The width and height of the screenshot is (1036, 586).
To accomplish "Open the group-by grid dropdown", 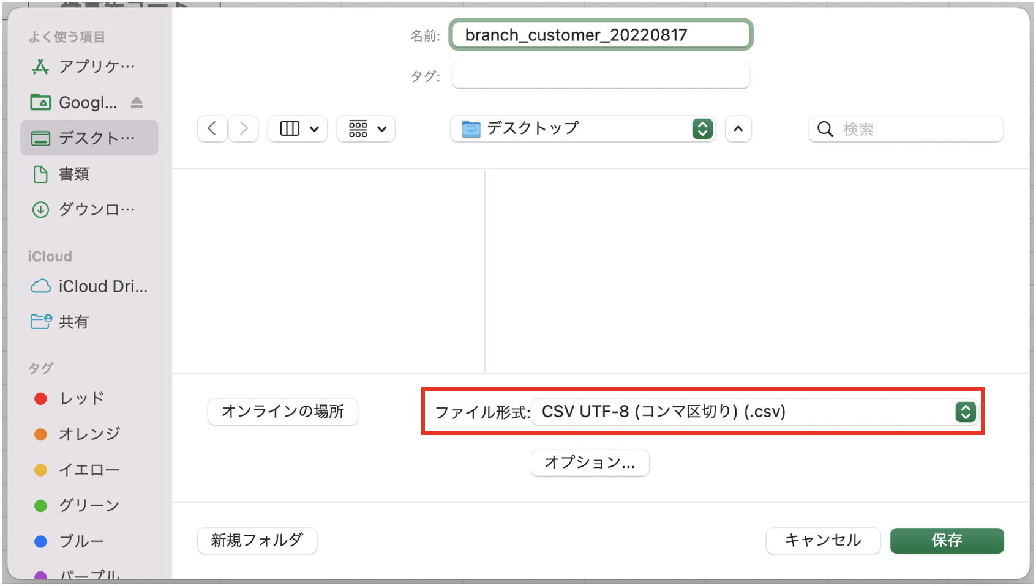I will pyautogui.click(x=366, y=128).
